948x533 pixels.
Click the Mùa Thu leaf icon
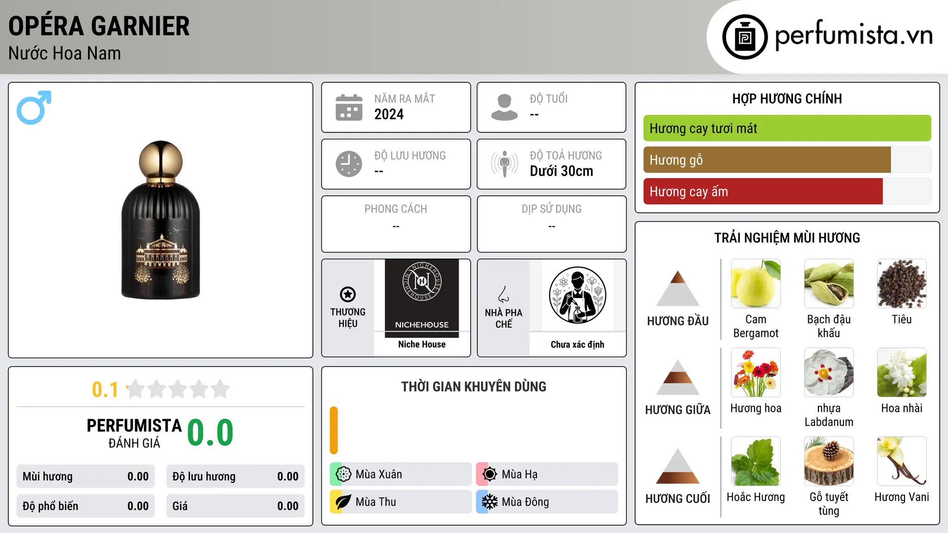[x=343, y=502]
